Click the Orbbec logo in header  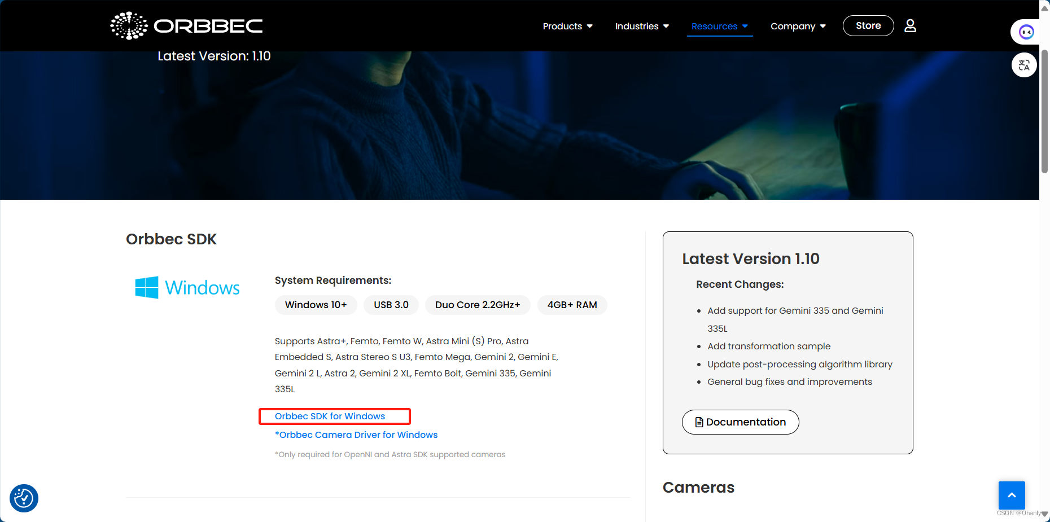[x=186, y=26]
